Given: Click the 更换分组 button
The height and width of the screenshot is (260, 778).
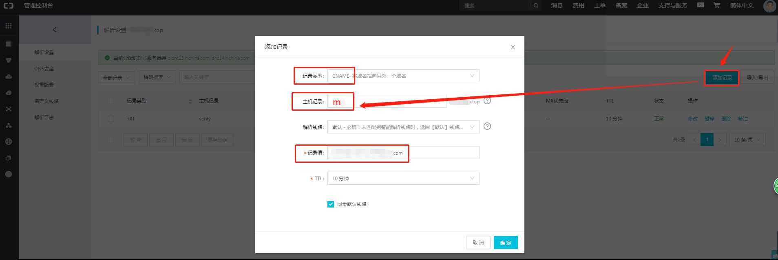Looking at the screenshot, I should click(217, 140).
